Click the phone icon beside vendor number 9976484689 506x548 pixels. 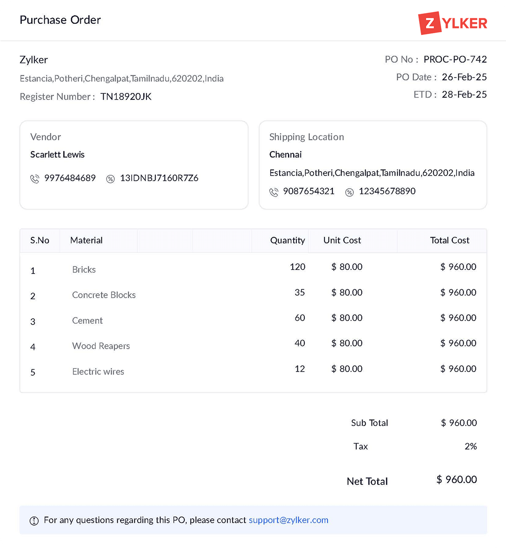[35, 178]
